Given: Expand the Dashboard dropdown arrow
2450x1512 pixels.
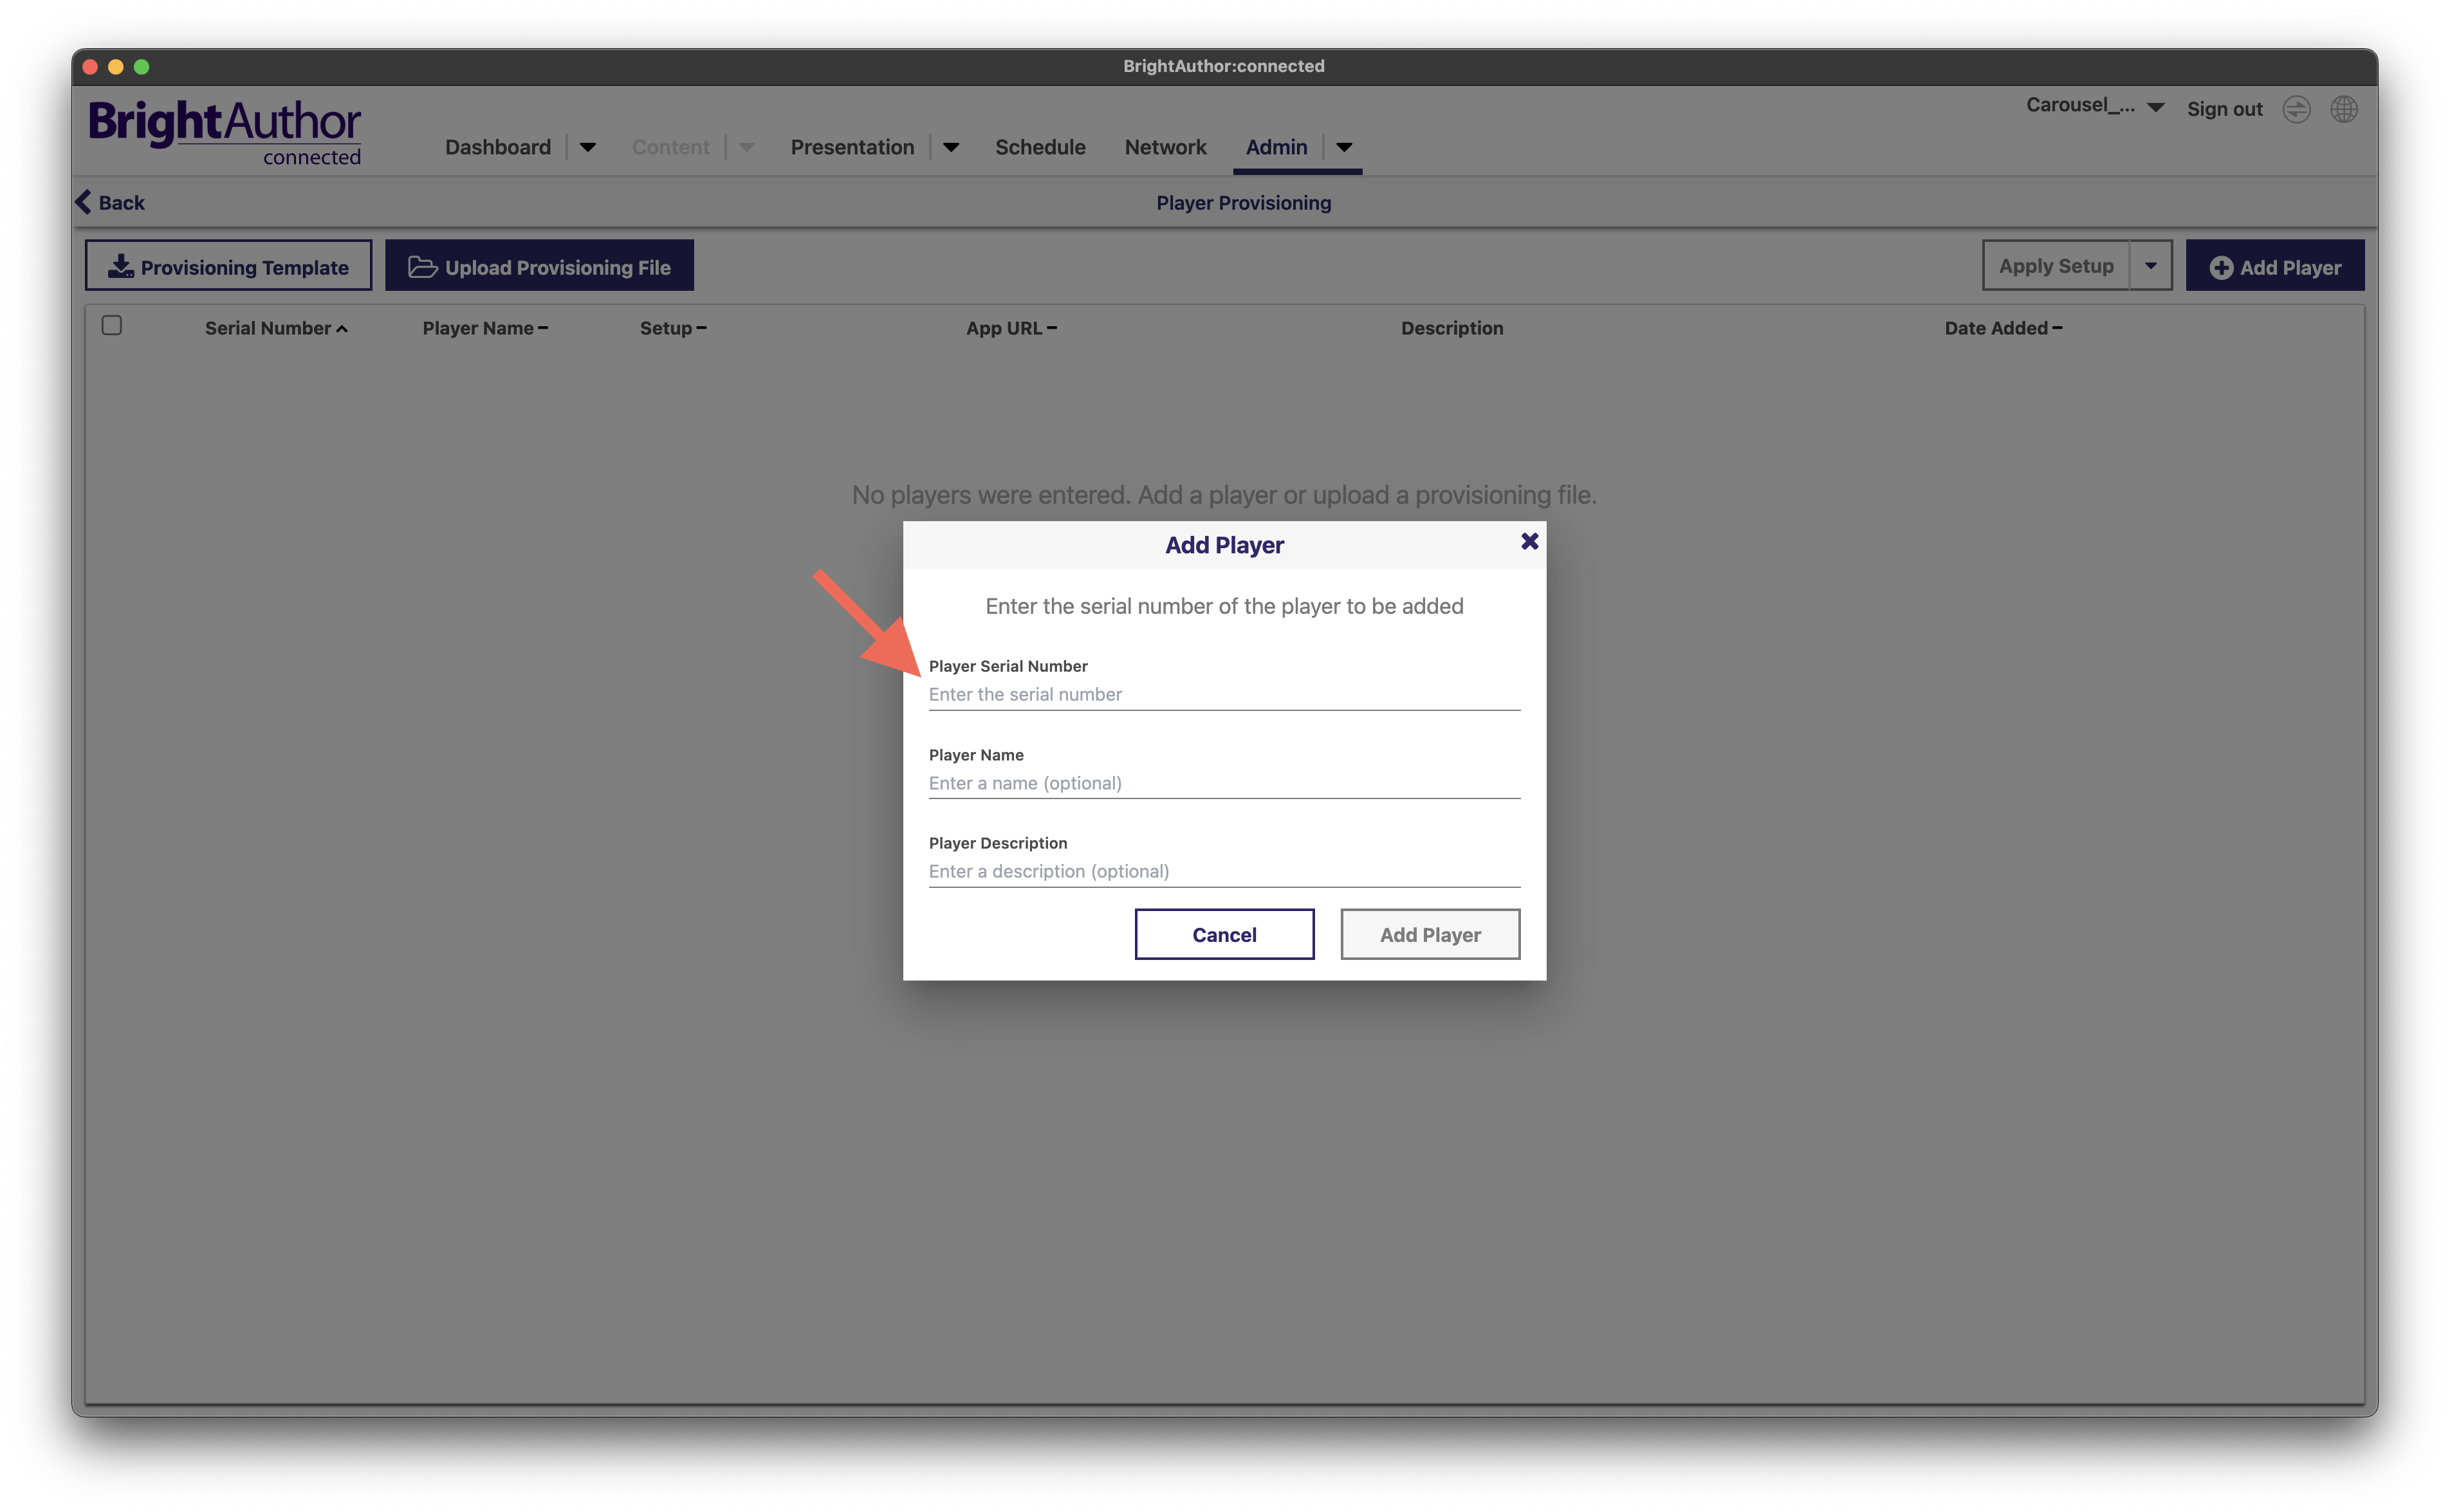Looking at the screenshot, I should (x=588, y=147).
